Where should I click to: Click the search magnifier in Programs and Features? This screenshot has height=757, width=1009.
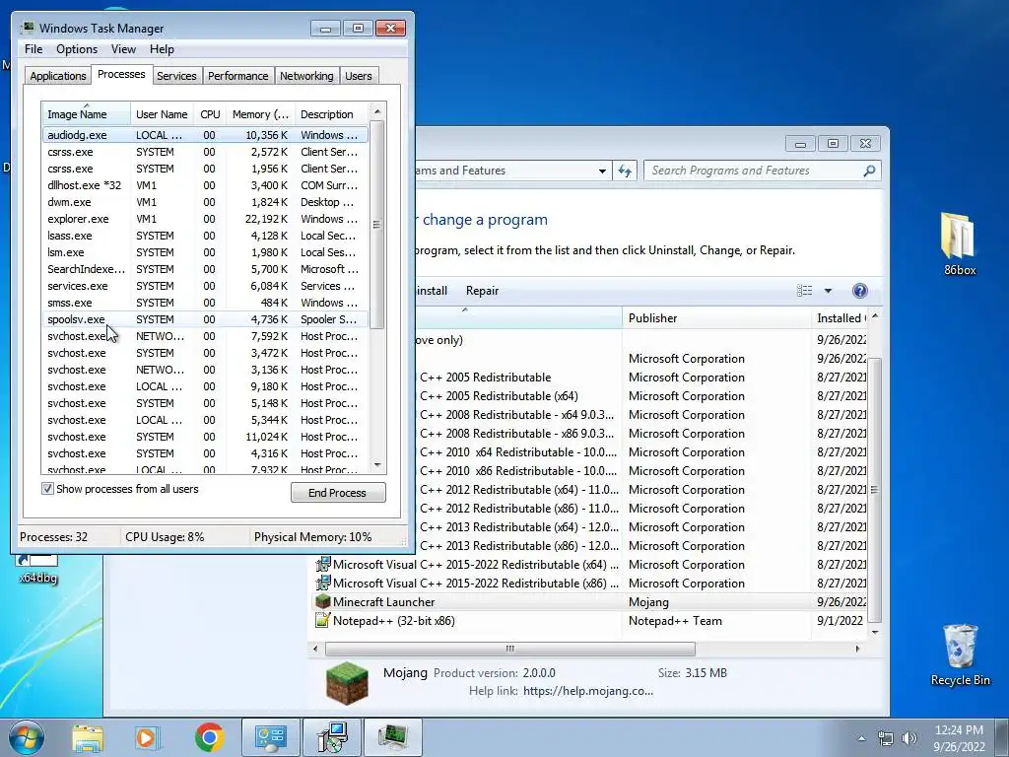point(869,171)
